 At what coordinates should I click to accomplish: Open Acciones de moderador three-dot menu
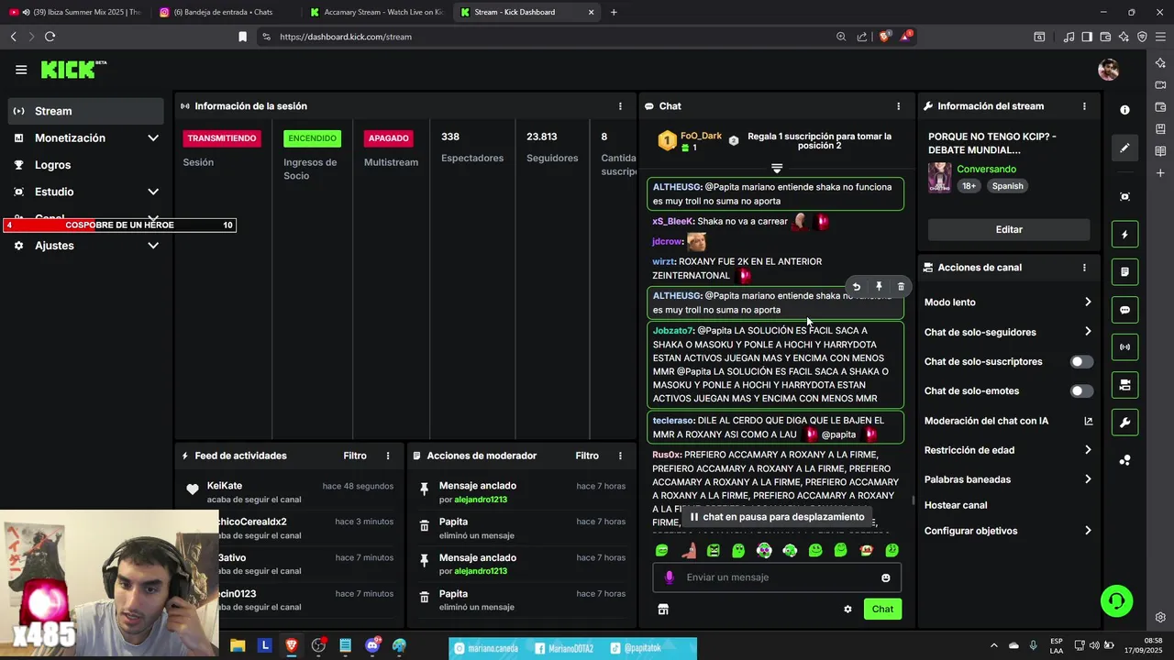(620, 456)
